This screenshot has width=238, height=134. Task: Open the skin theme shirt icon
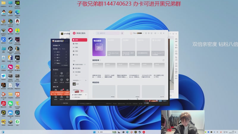[151, 33]
